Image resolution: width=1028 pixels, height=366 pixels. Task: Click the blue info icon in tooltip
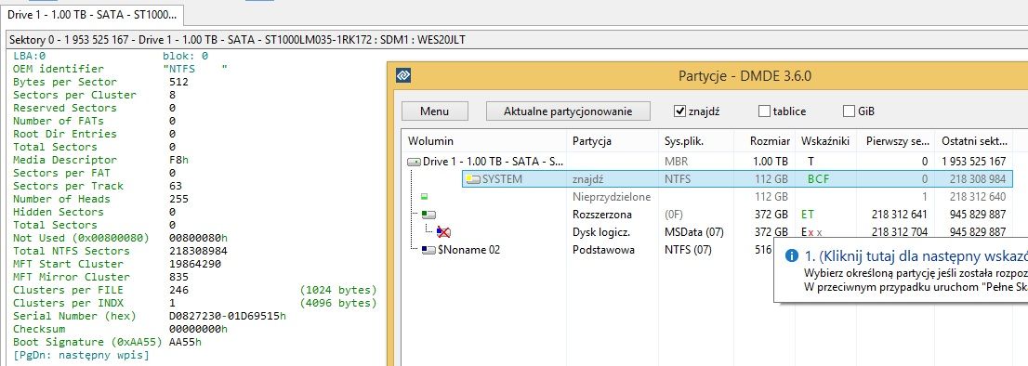pos(791,255)
